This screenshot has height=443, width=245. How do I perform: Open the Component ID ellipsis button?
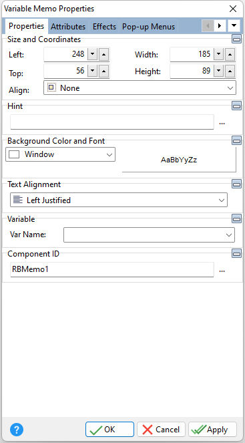[222, 271]
